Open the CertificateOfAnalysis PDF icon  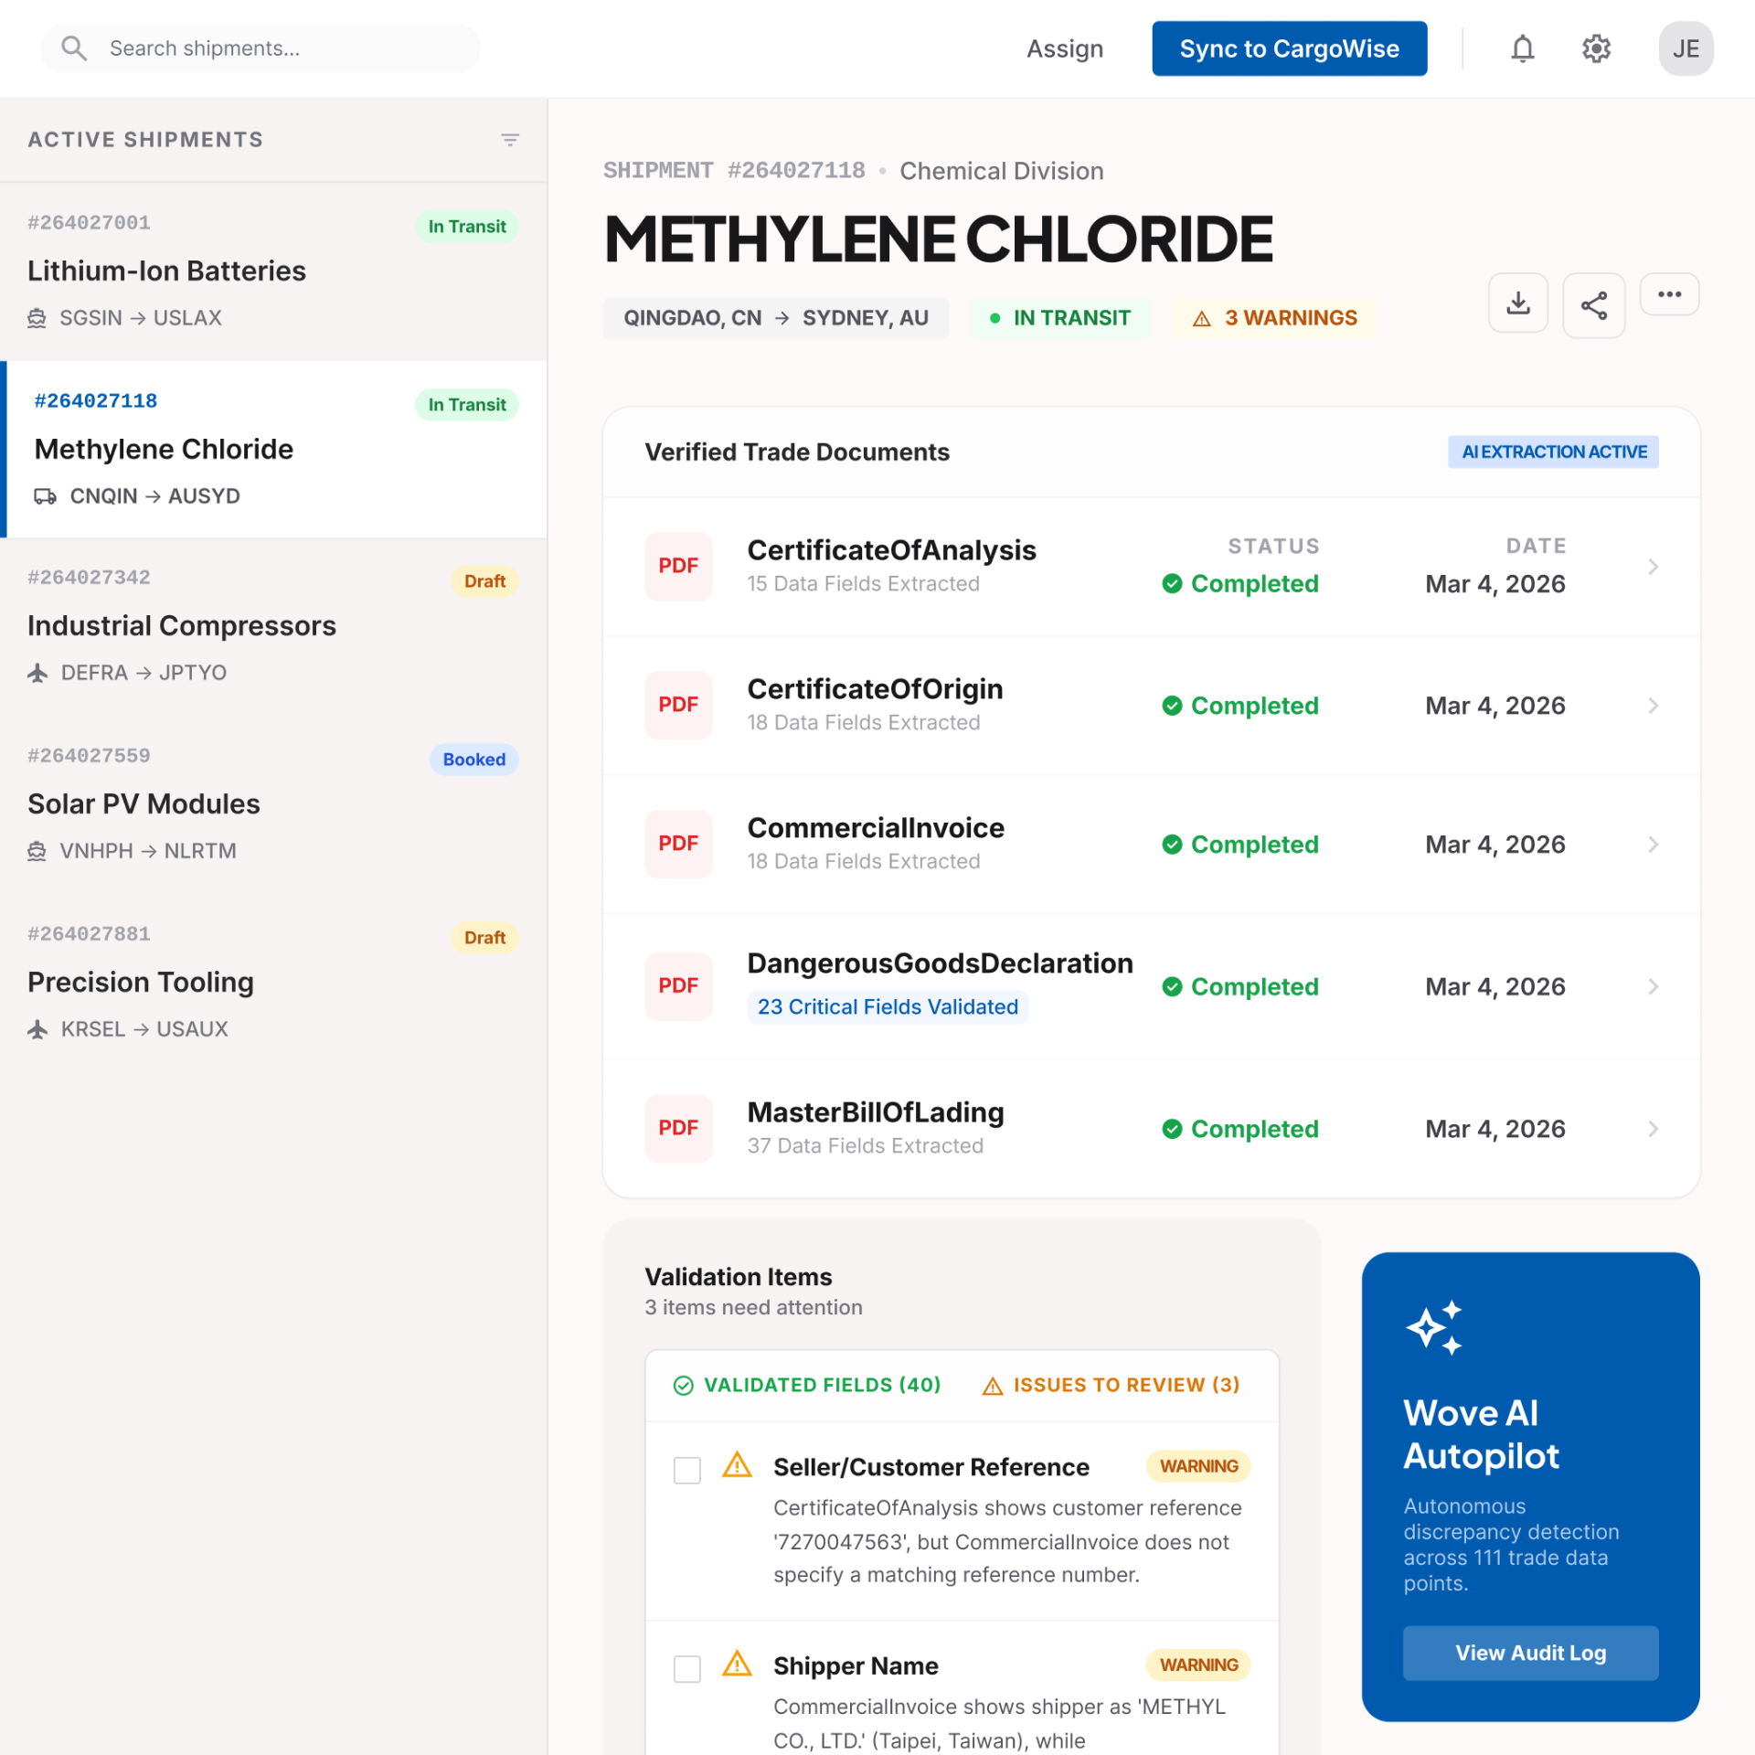point(678,566)
